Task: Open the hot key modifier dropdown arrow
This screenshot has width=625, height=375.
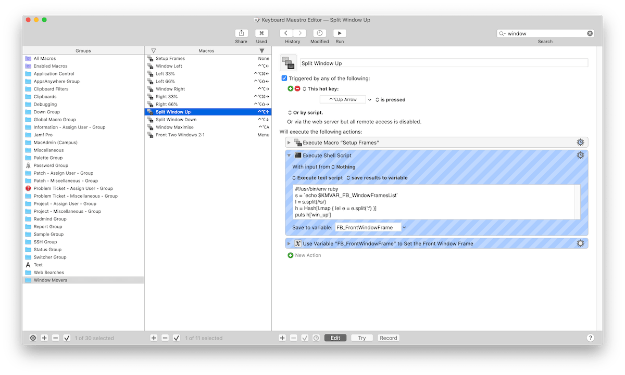Action: [370, 100]
